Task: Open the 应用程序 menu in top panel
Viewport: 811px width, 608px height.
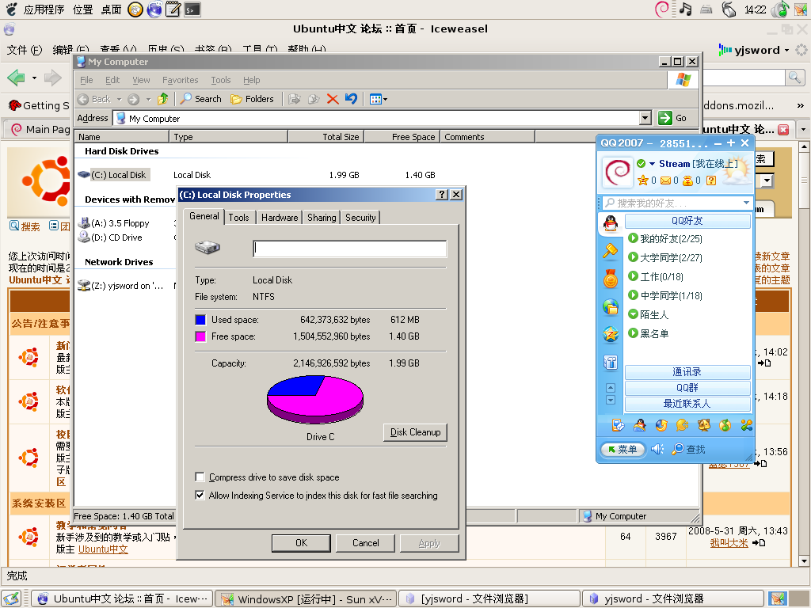Action: tap(44, 9)
